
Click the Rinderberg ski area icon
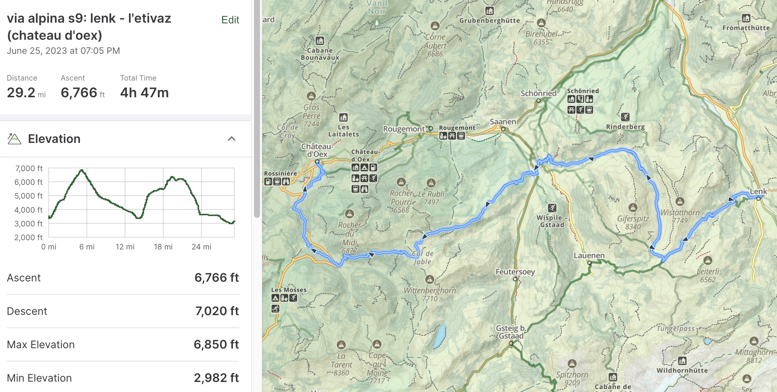[x=625, y=117]
